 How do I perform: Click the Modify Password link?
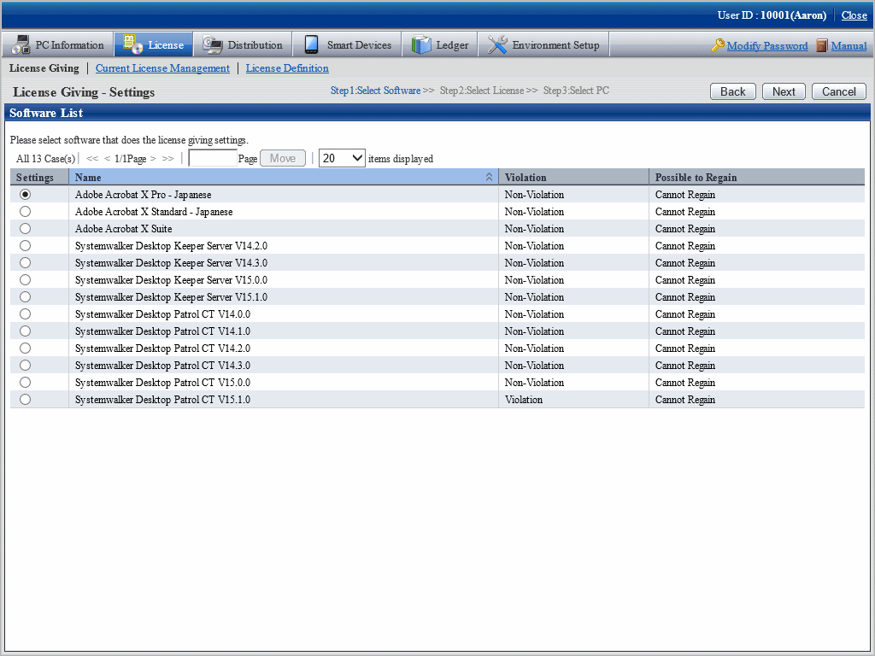767,46
